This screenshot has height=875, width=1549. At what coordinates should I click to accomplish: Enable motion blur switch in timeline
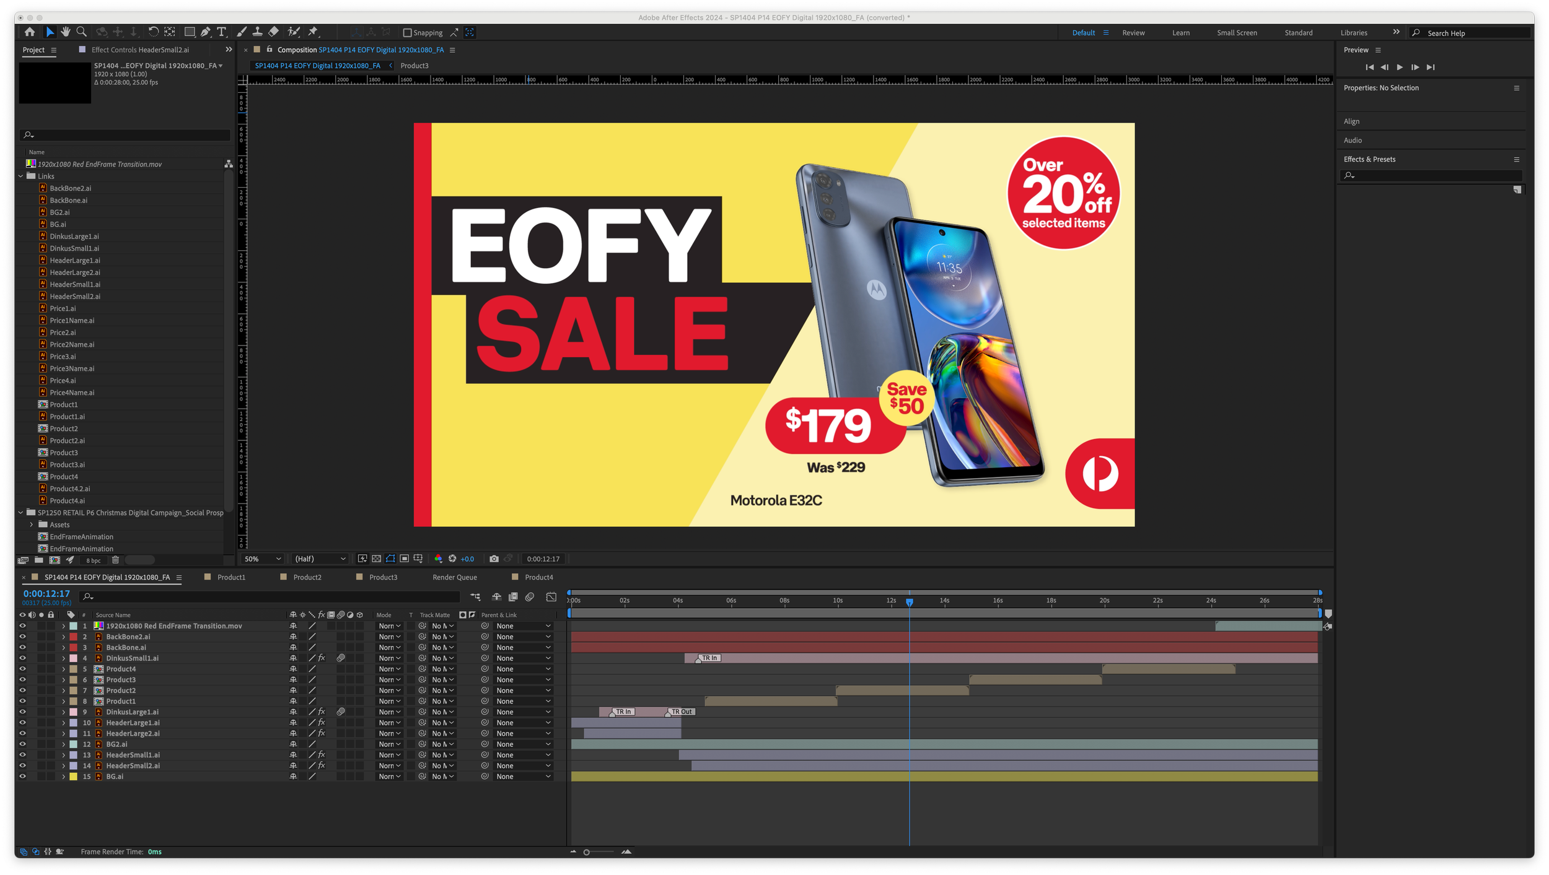pyautogui.click(x=530, y=597)
